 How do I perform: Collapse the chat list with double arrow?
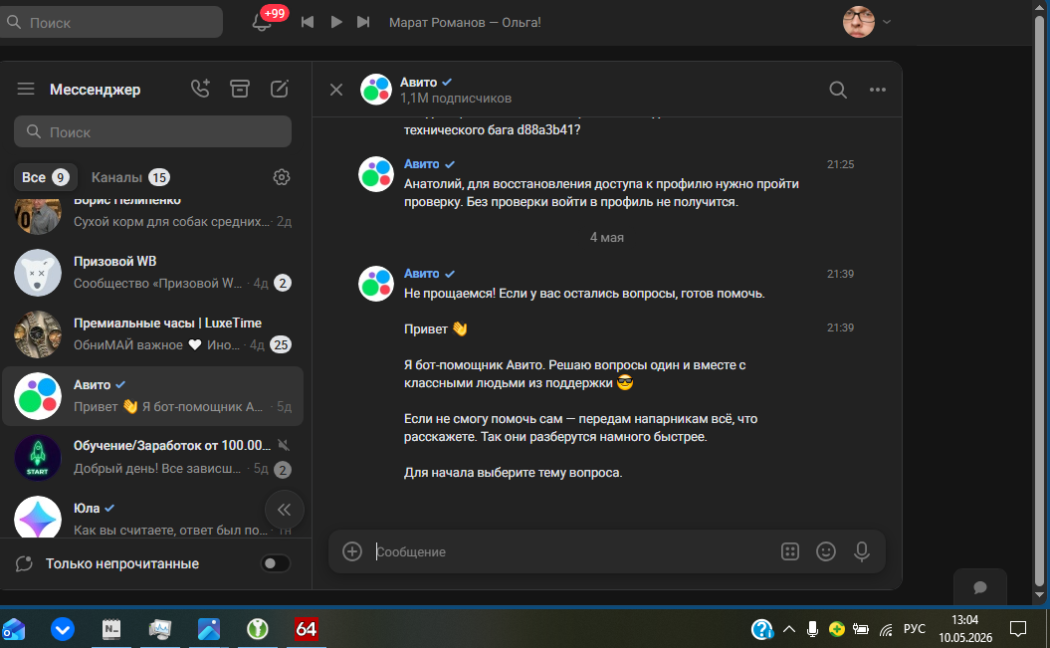point(284,510)
